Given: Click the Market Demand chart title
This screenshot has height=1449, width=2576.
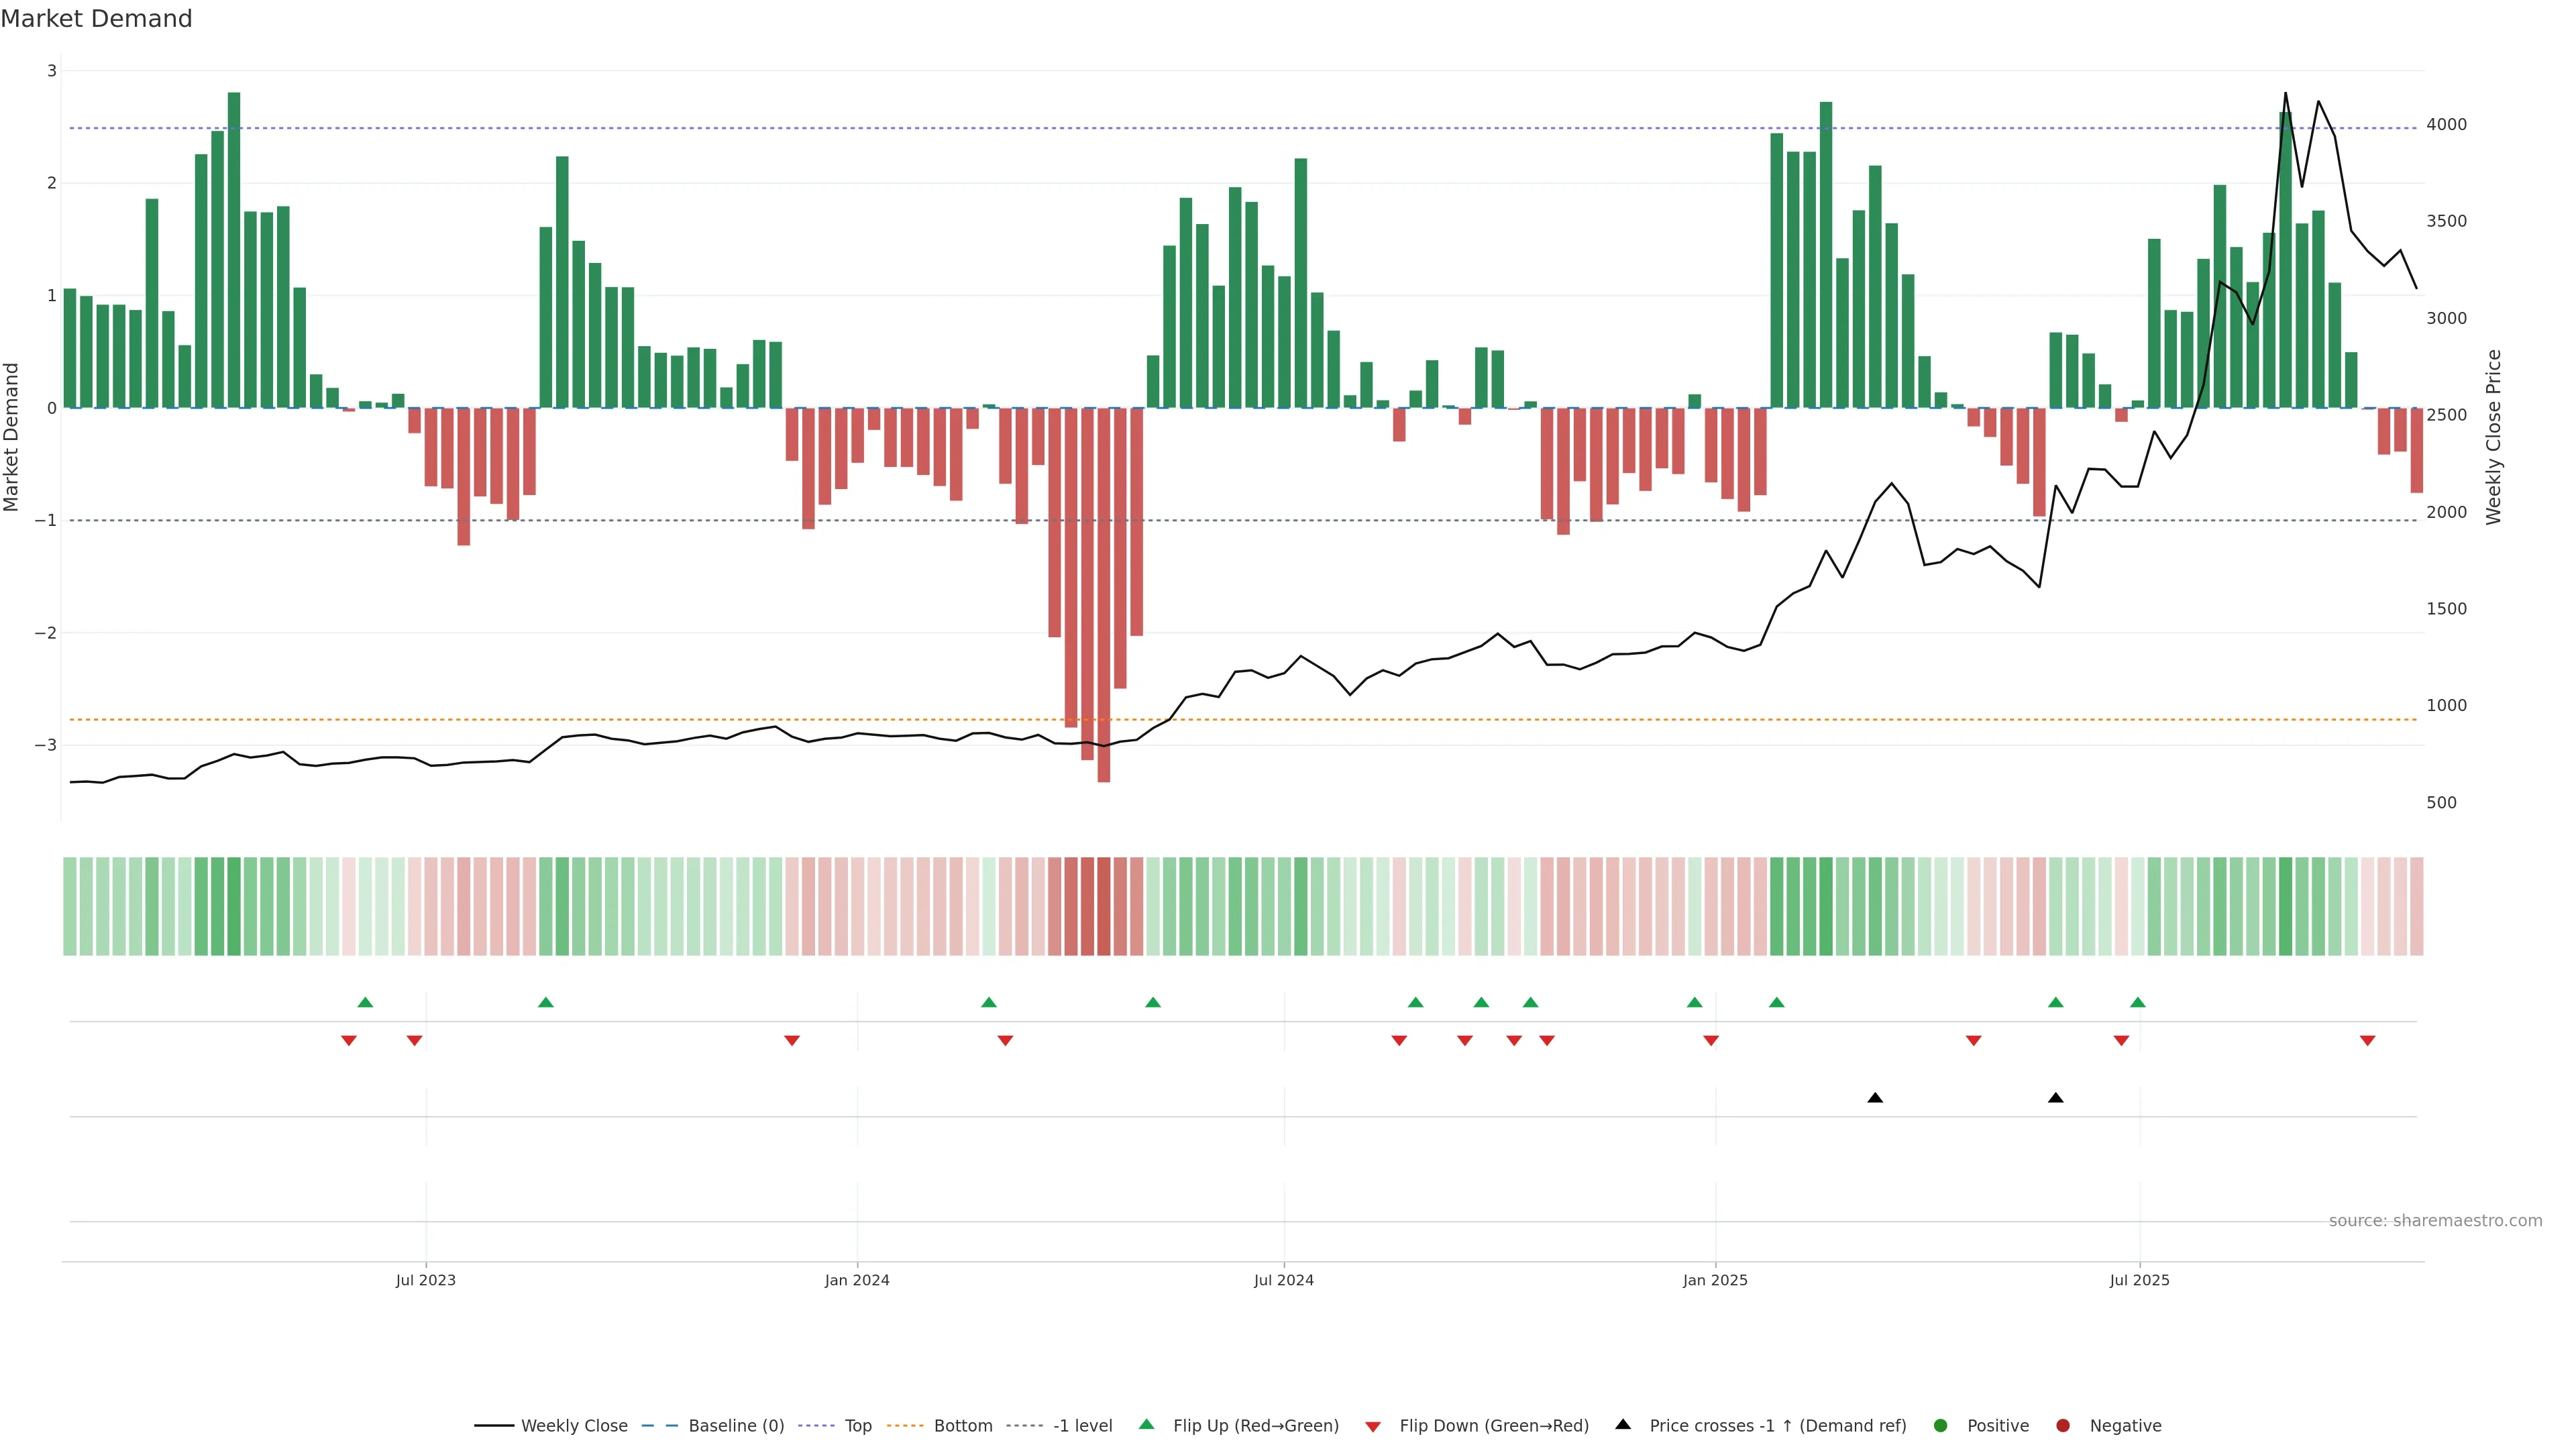Looking at the screenshot, I should [x=96, y=19].
